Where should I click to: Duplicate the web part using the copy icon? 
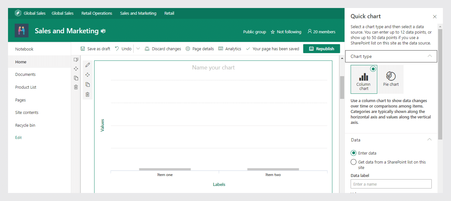click(x=88, y=84)
